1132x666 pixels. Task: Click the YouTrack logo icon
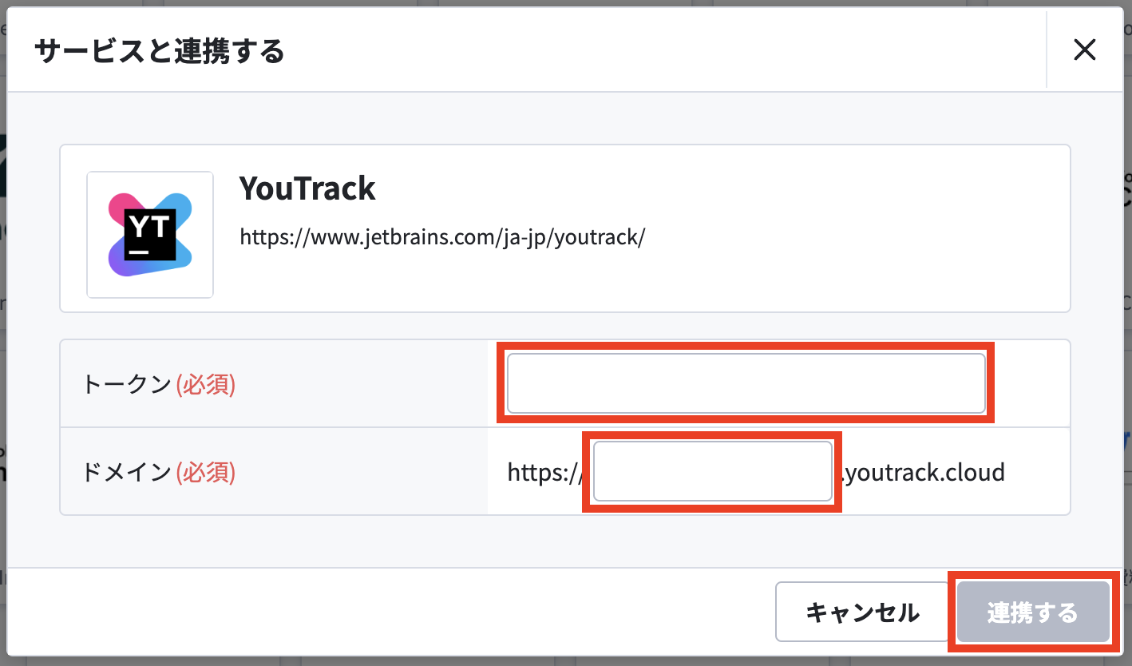[x=150, y=235]
